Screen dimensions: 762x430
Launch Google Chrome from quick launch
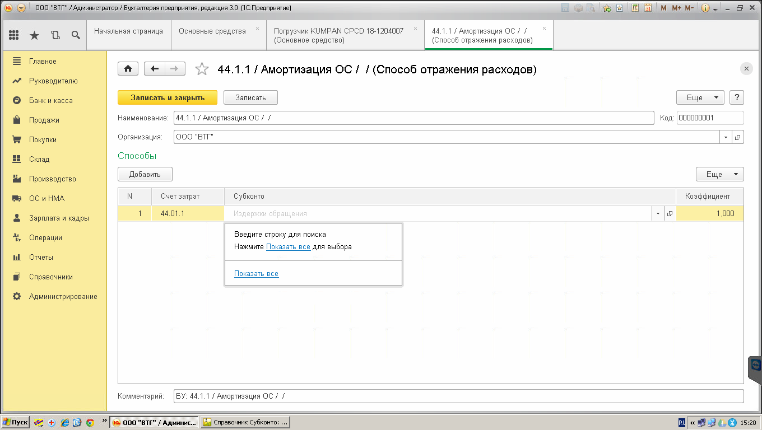(x=90, y=423)
